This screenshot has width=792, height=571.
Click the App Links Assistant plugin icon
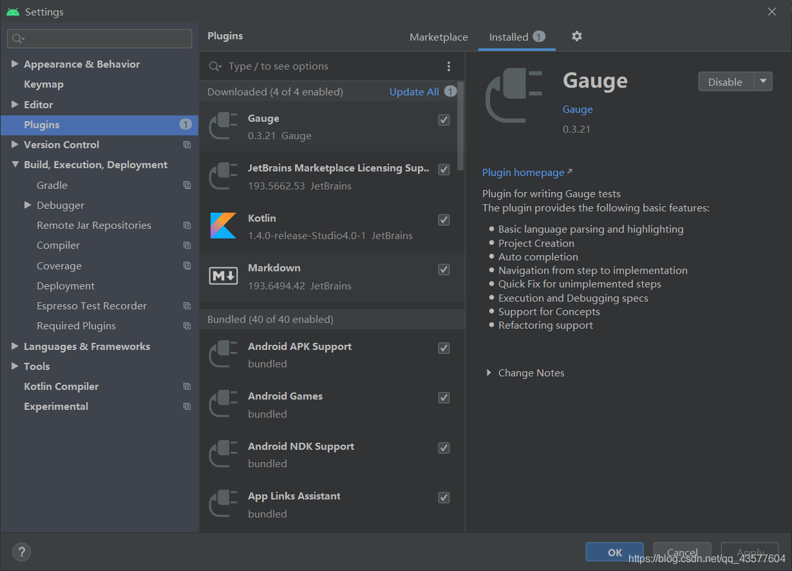click(223, 504)
